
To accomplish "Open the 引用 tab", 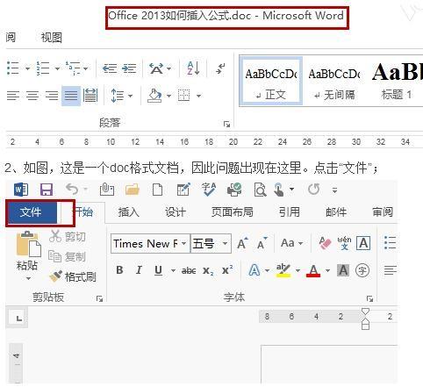I will click(x=289, y=211).
